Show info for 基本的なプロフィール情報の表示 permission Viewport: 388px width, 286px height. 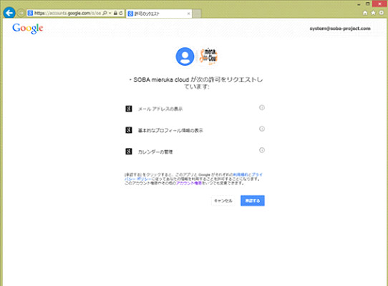(x=262, y=129)
